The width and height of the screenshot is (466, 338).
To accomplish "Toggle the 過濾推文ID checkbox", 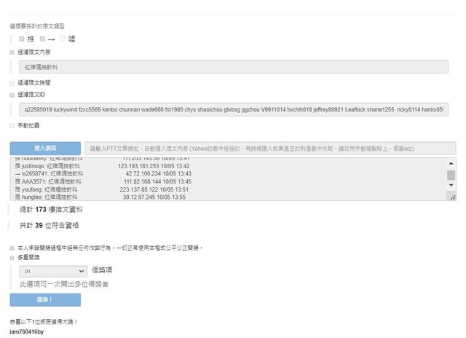I will (x=12, y=95).
